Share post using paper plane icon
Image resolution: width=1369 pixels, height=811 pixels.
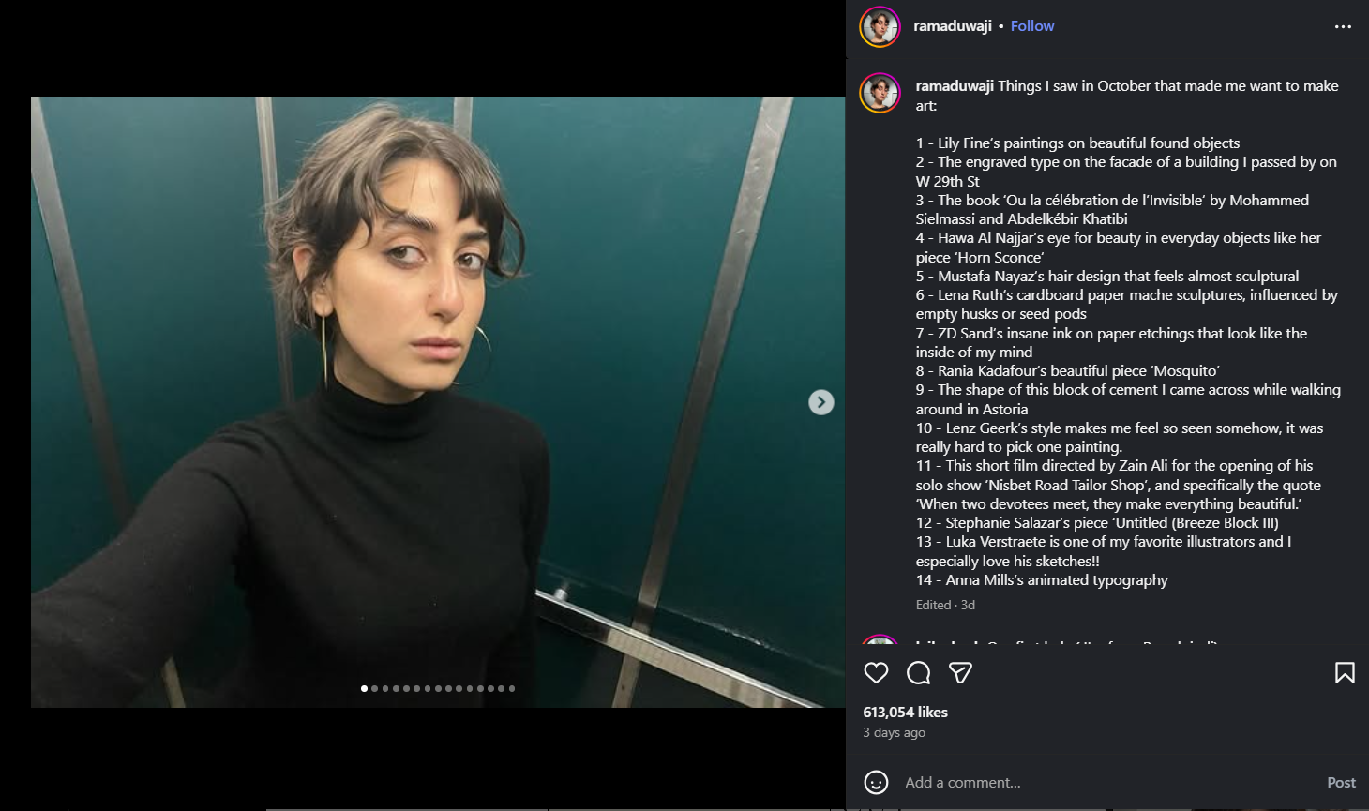[960, 672]
